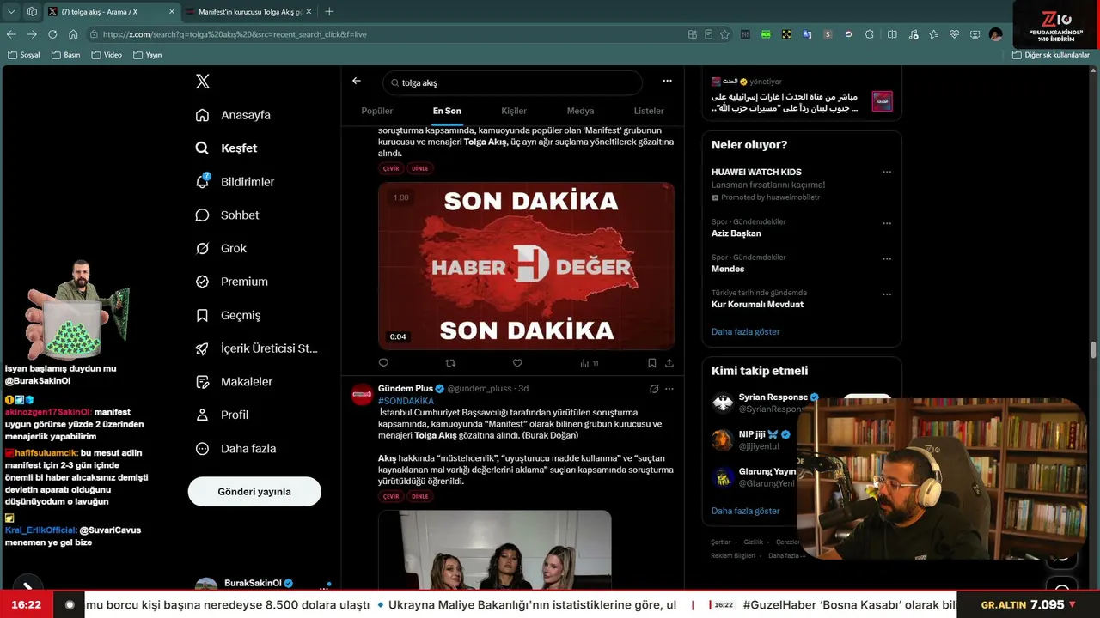
Task: Open a new browser tab
Action: [329, 11]
